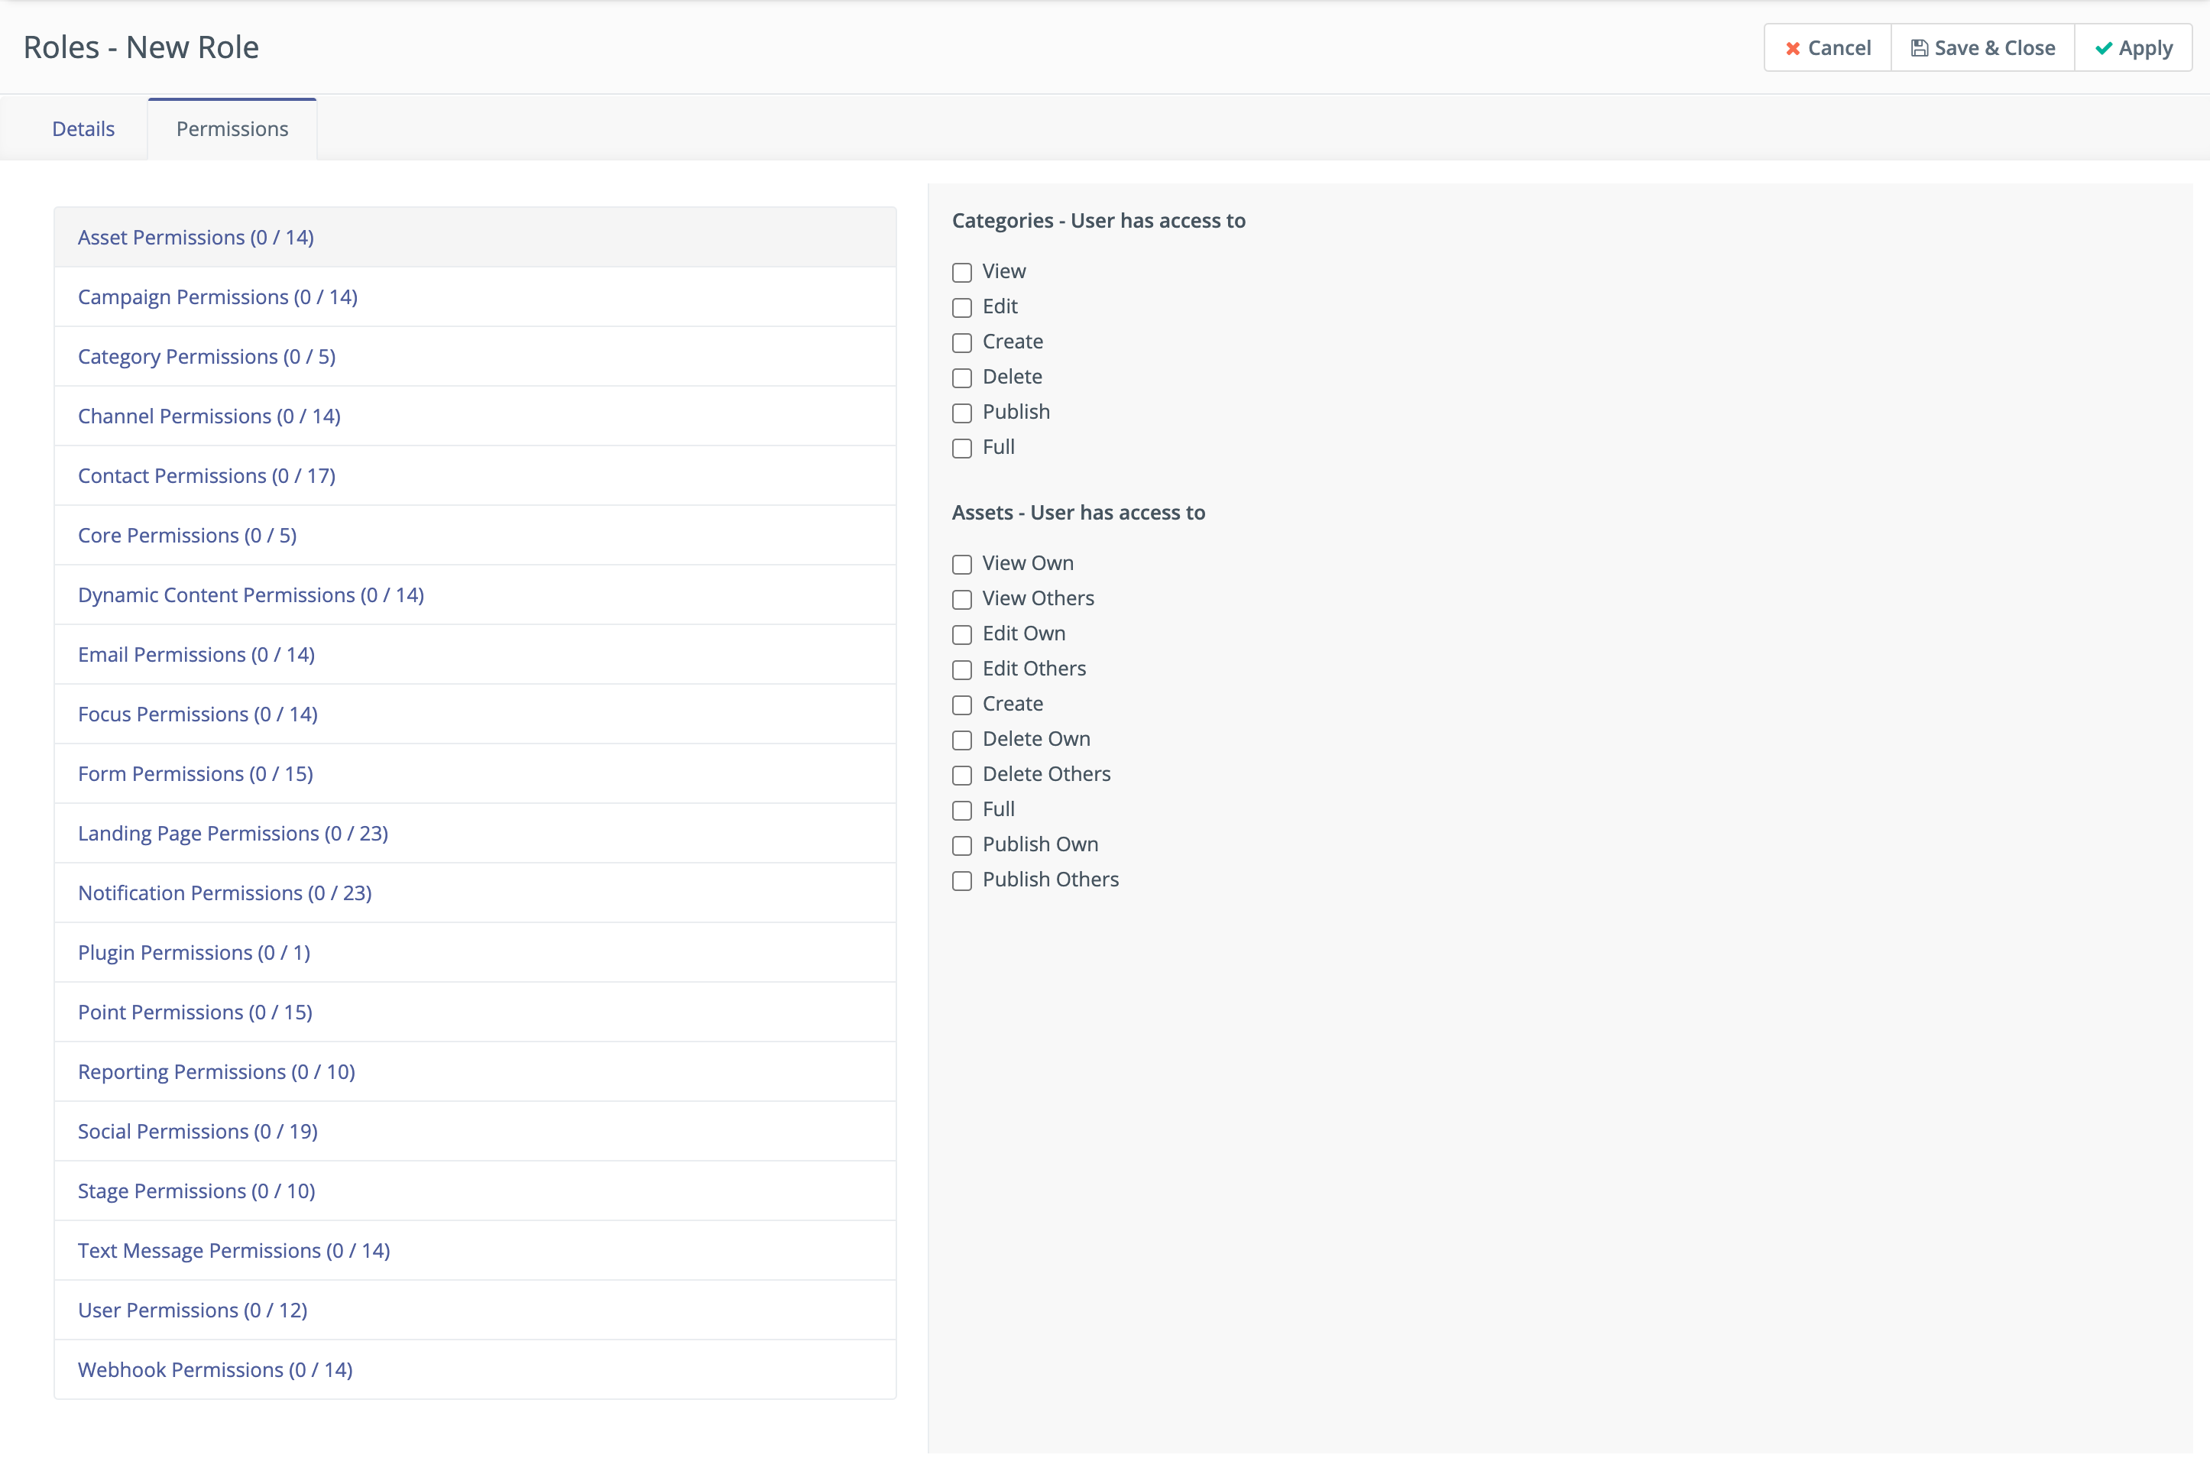The width and height of the screenshot is (2210, 1458).
Task: Select Core Permissions in the list
Action: 187,536
